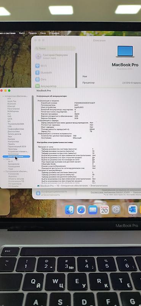Screen dimensions: 141x306
Task: Click the Wi-Fi icon in System Settings sidebar
Action: [37, 66]
